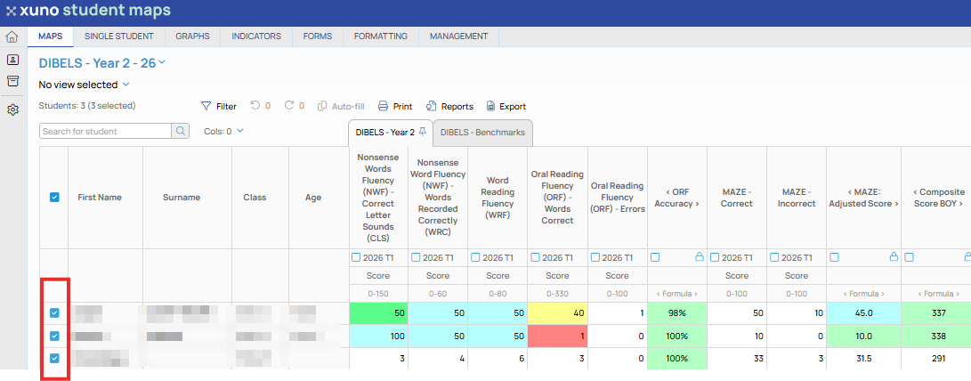
Task: Expand the DIBELS - Year 2 - 26 map dropdown
Action: pyautogui.click(x=162, y=62)
